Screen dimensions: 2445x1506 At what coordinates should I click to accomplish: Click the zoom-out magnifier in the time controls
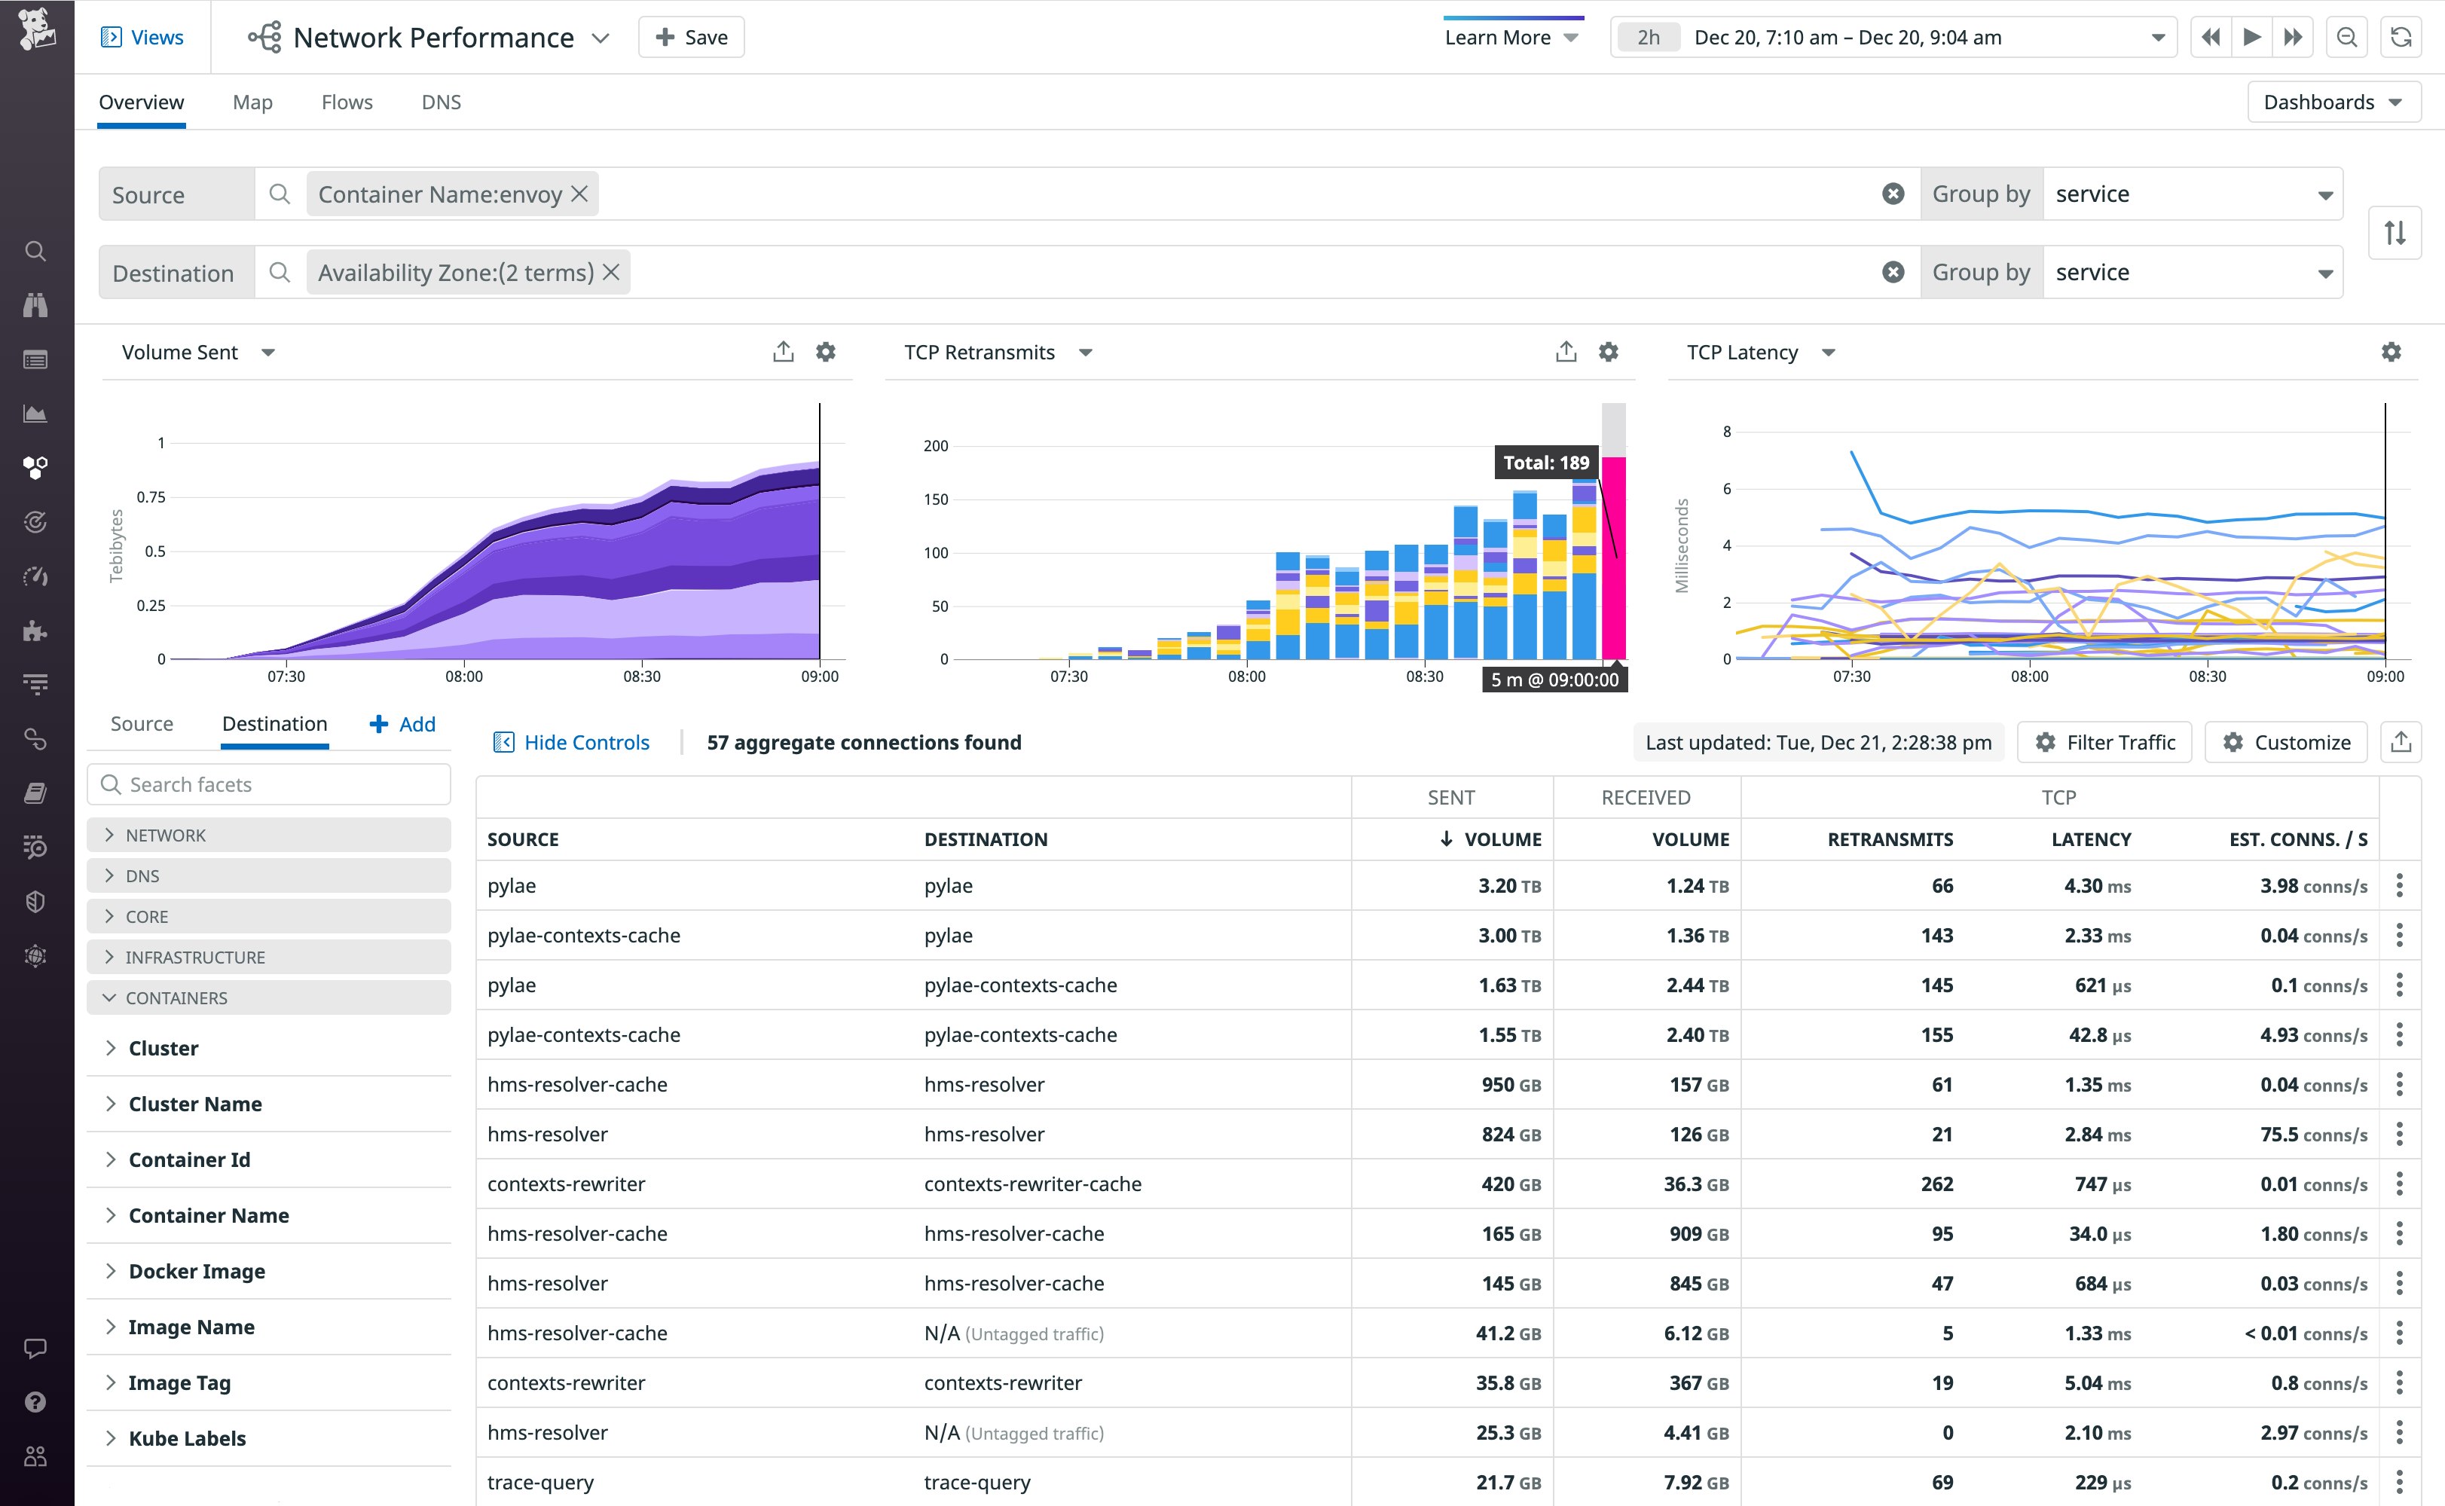2346,37
